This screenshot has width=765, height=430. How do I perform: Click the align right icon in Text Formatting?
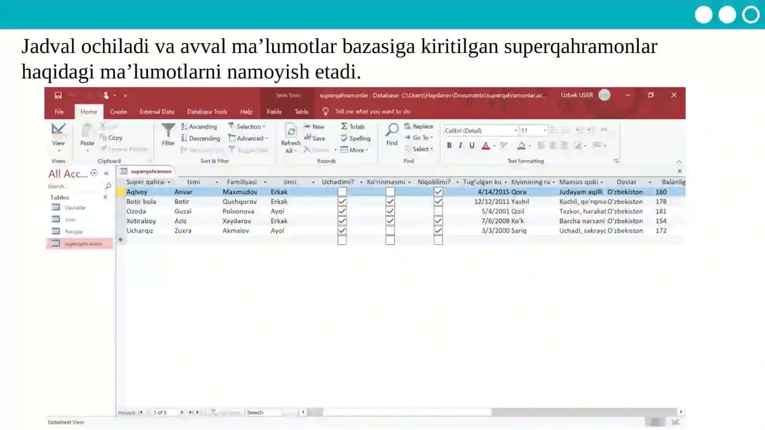click(x=564, y=145)
